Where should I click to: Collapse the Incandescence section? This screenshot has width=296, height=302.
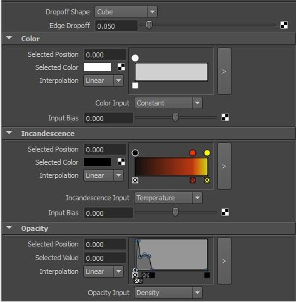9,133
